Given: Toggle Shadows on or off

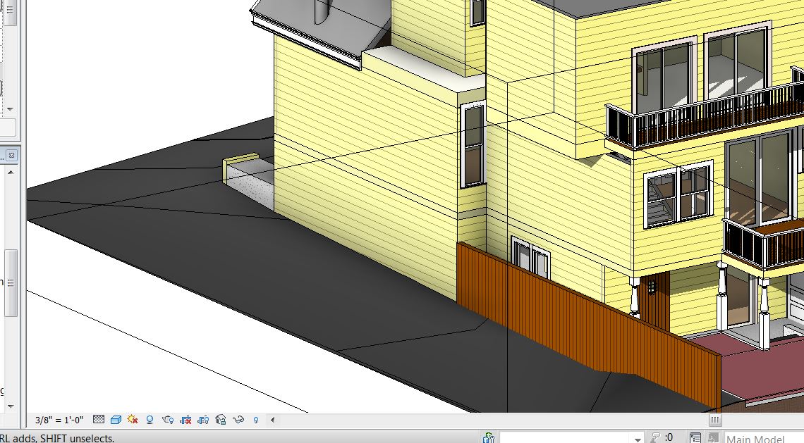Looking at the screenshot, I should click(150, 420).
